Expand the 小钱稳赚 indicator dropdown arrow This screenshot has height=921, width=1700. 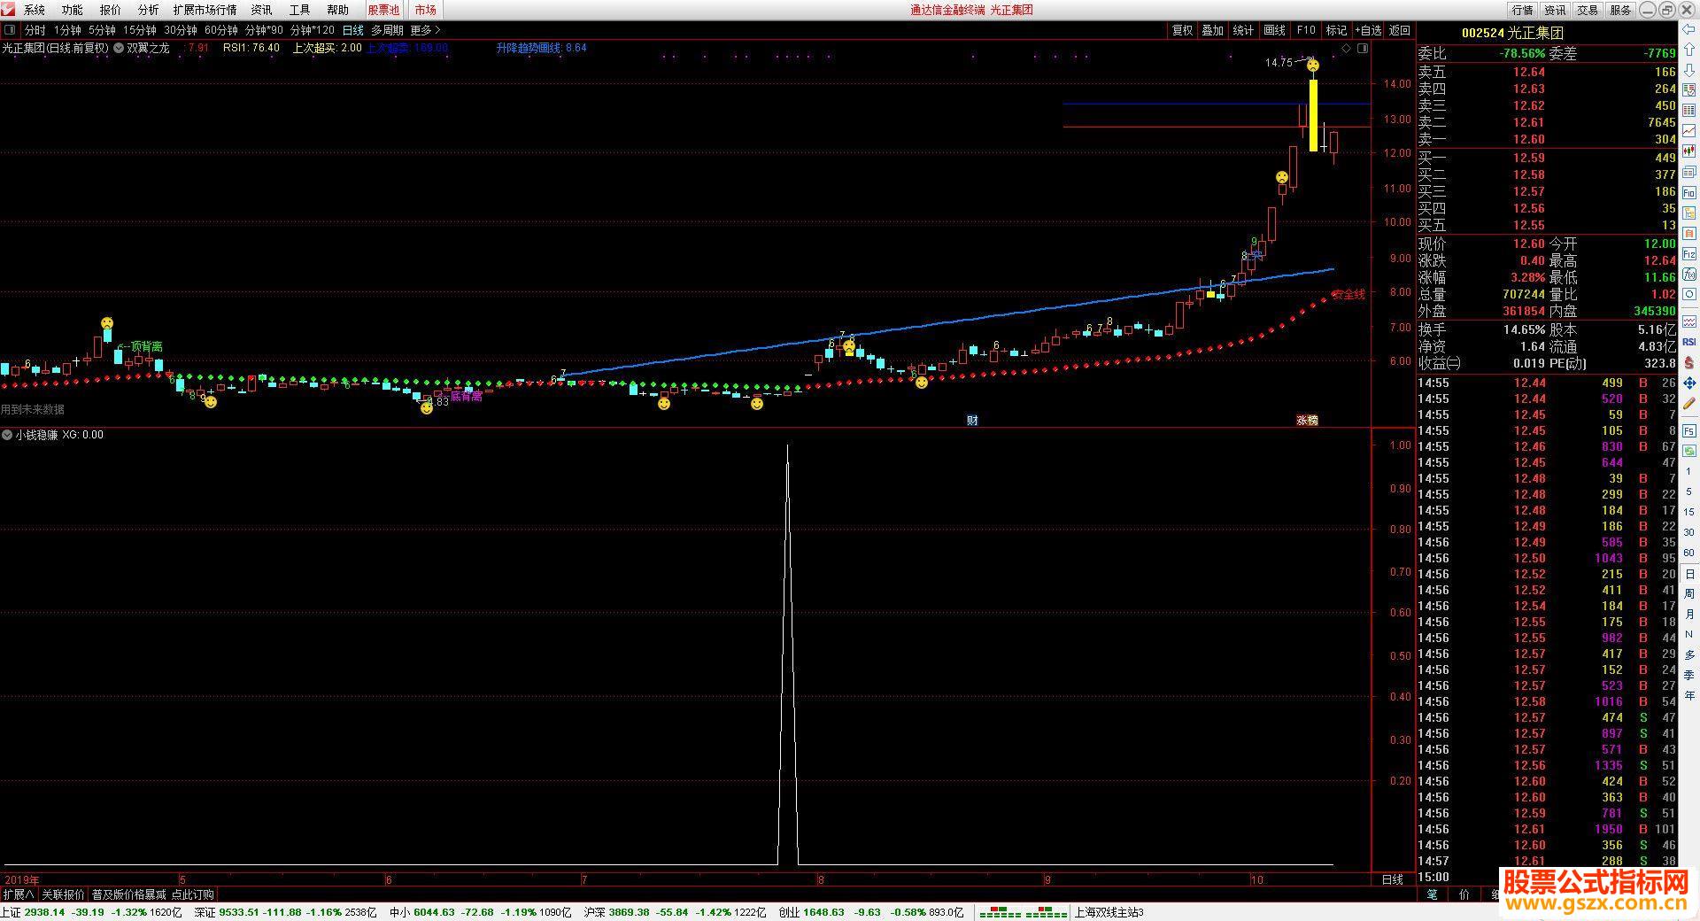[7, 435]
